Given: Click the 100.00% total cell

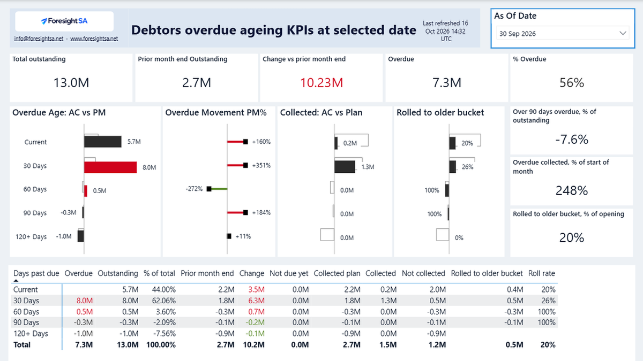Looking at the screenshot, I should click(x=161, y=345).
